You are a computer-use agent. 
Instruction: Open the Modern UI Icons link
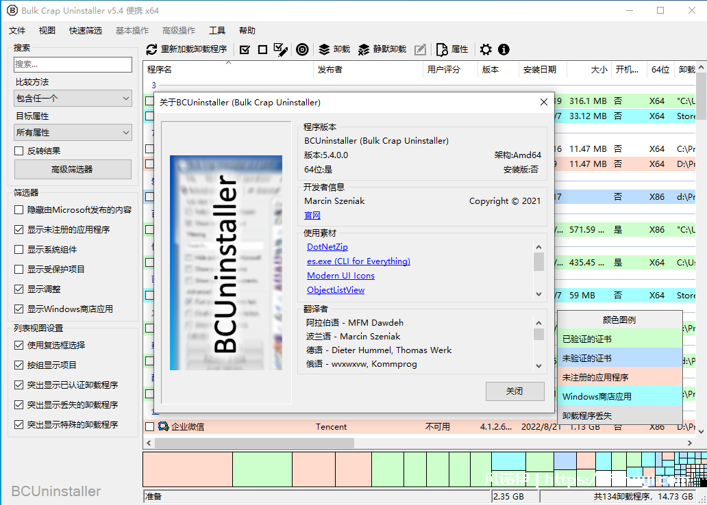point(341,276)
